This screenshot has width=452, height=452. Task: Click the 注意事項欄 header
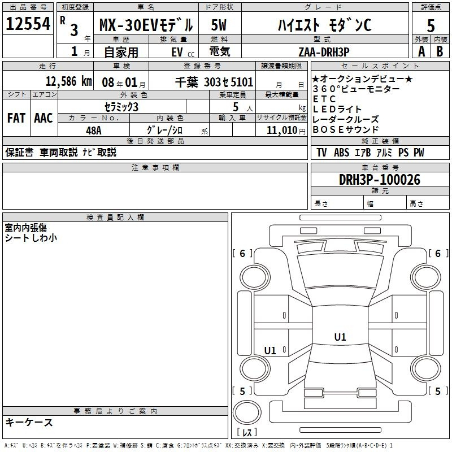click(x=155, y=167)
